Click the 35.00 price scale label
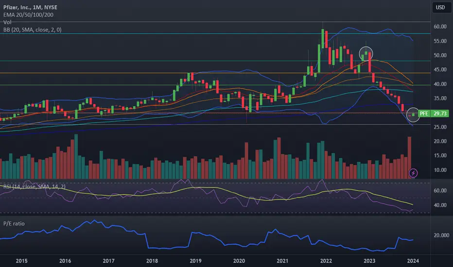 [x=440, y=98]
